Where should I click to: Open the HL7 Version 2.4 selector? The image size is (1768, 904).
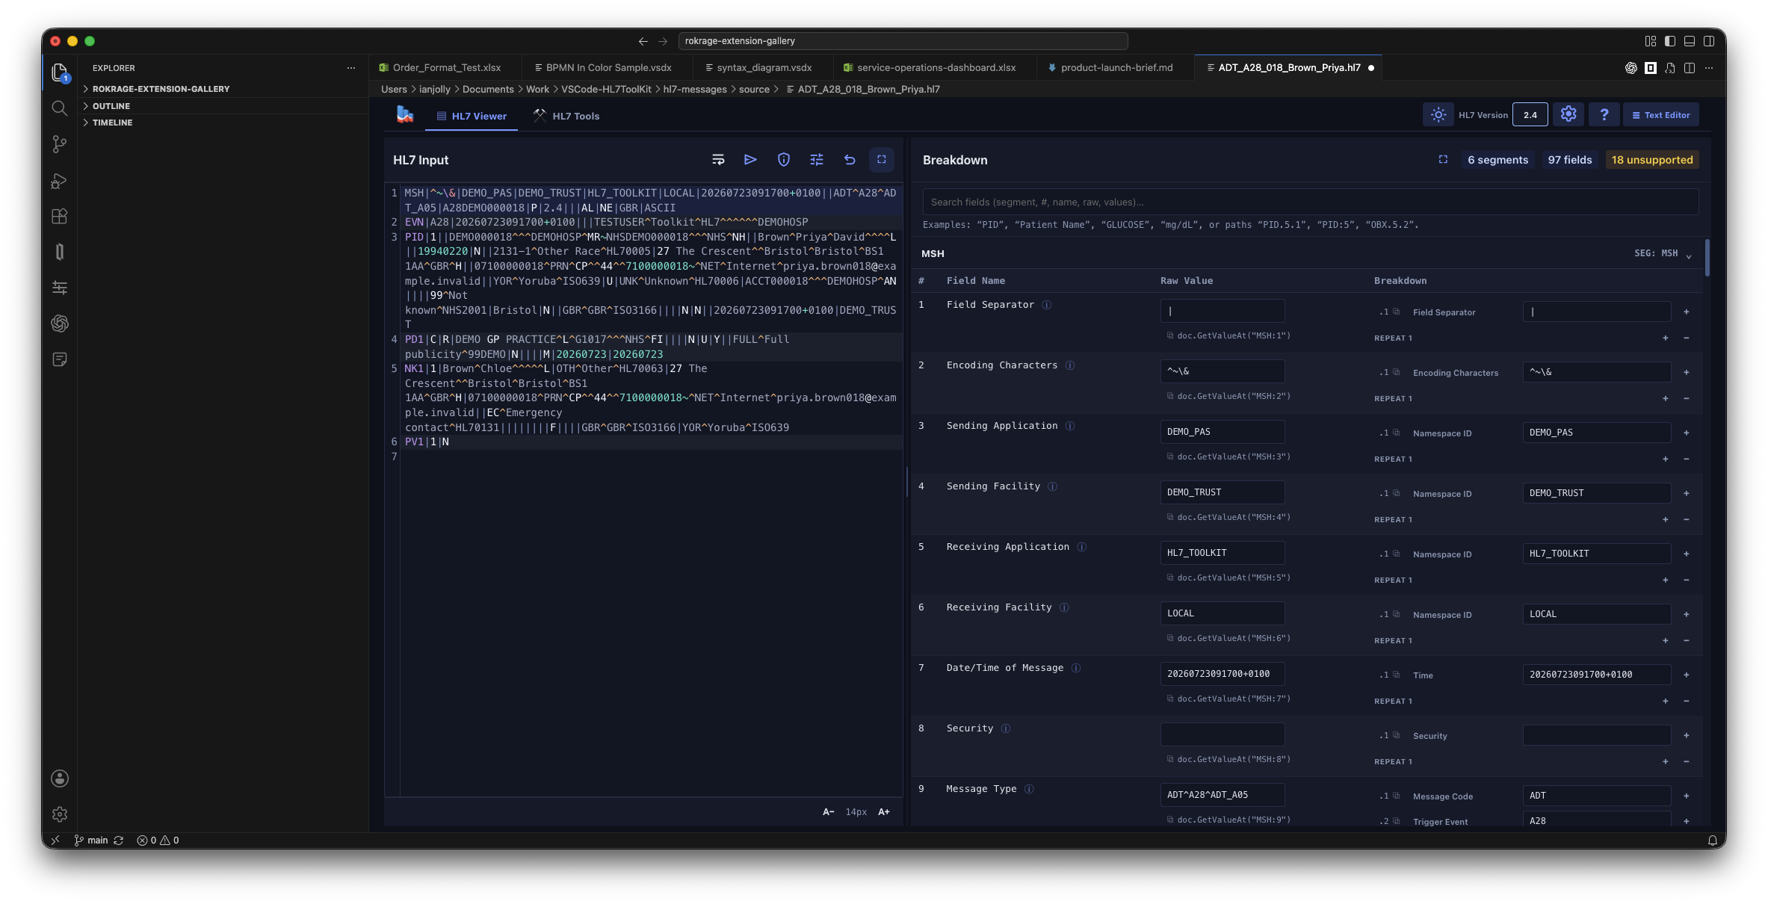point(1530,115)
